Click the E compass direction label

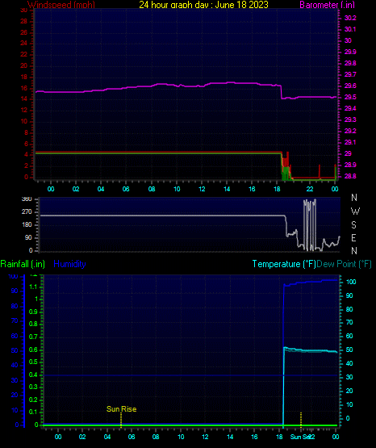pos(353,237)
